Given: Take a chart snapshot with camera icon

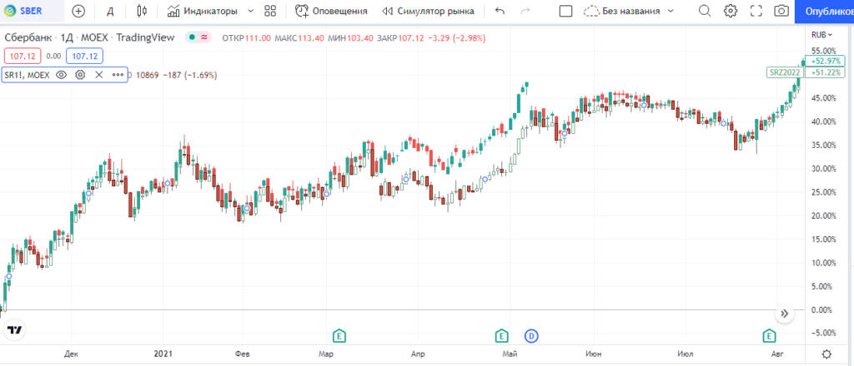Looking at the screenshot, I should click(x=781, y=11).
